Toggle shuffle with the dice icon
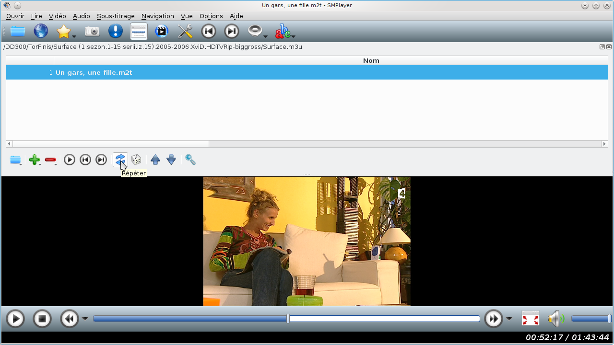The width and height of the screenshot is (614, 345). pos(136,160)
